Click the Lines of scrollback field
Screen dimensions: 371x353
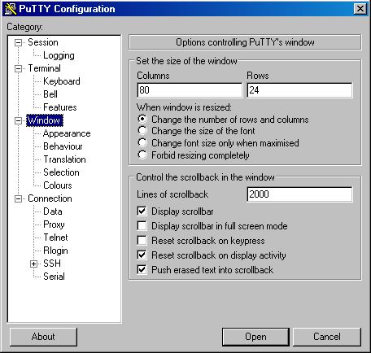tap(299, 194)
